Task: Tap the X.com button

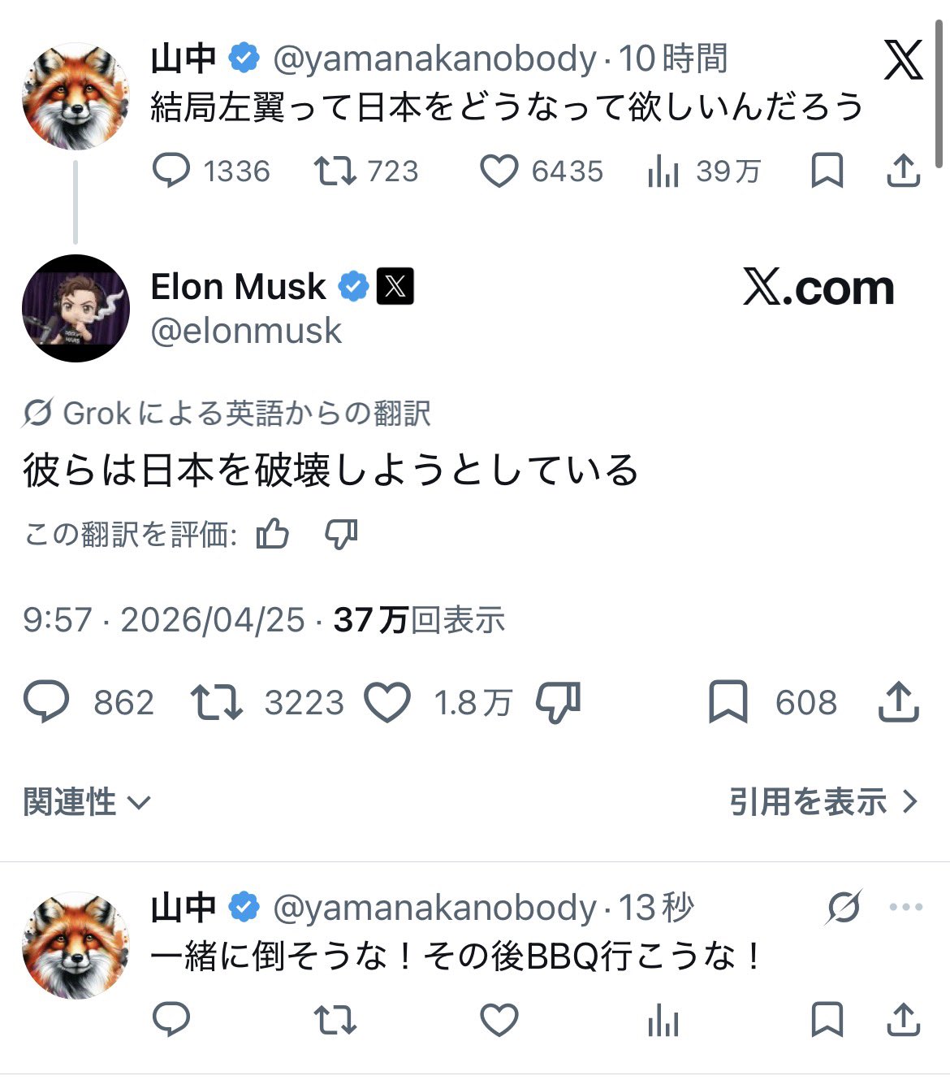Action: point(818,288)
